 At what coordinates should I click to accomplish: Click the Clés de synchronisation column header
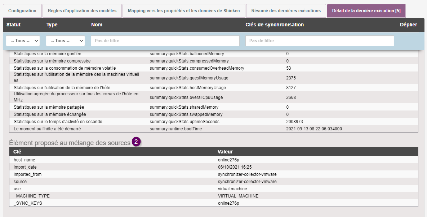[275, 25]
